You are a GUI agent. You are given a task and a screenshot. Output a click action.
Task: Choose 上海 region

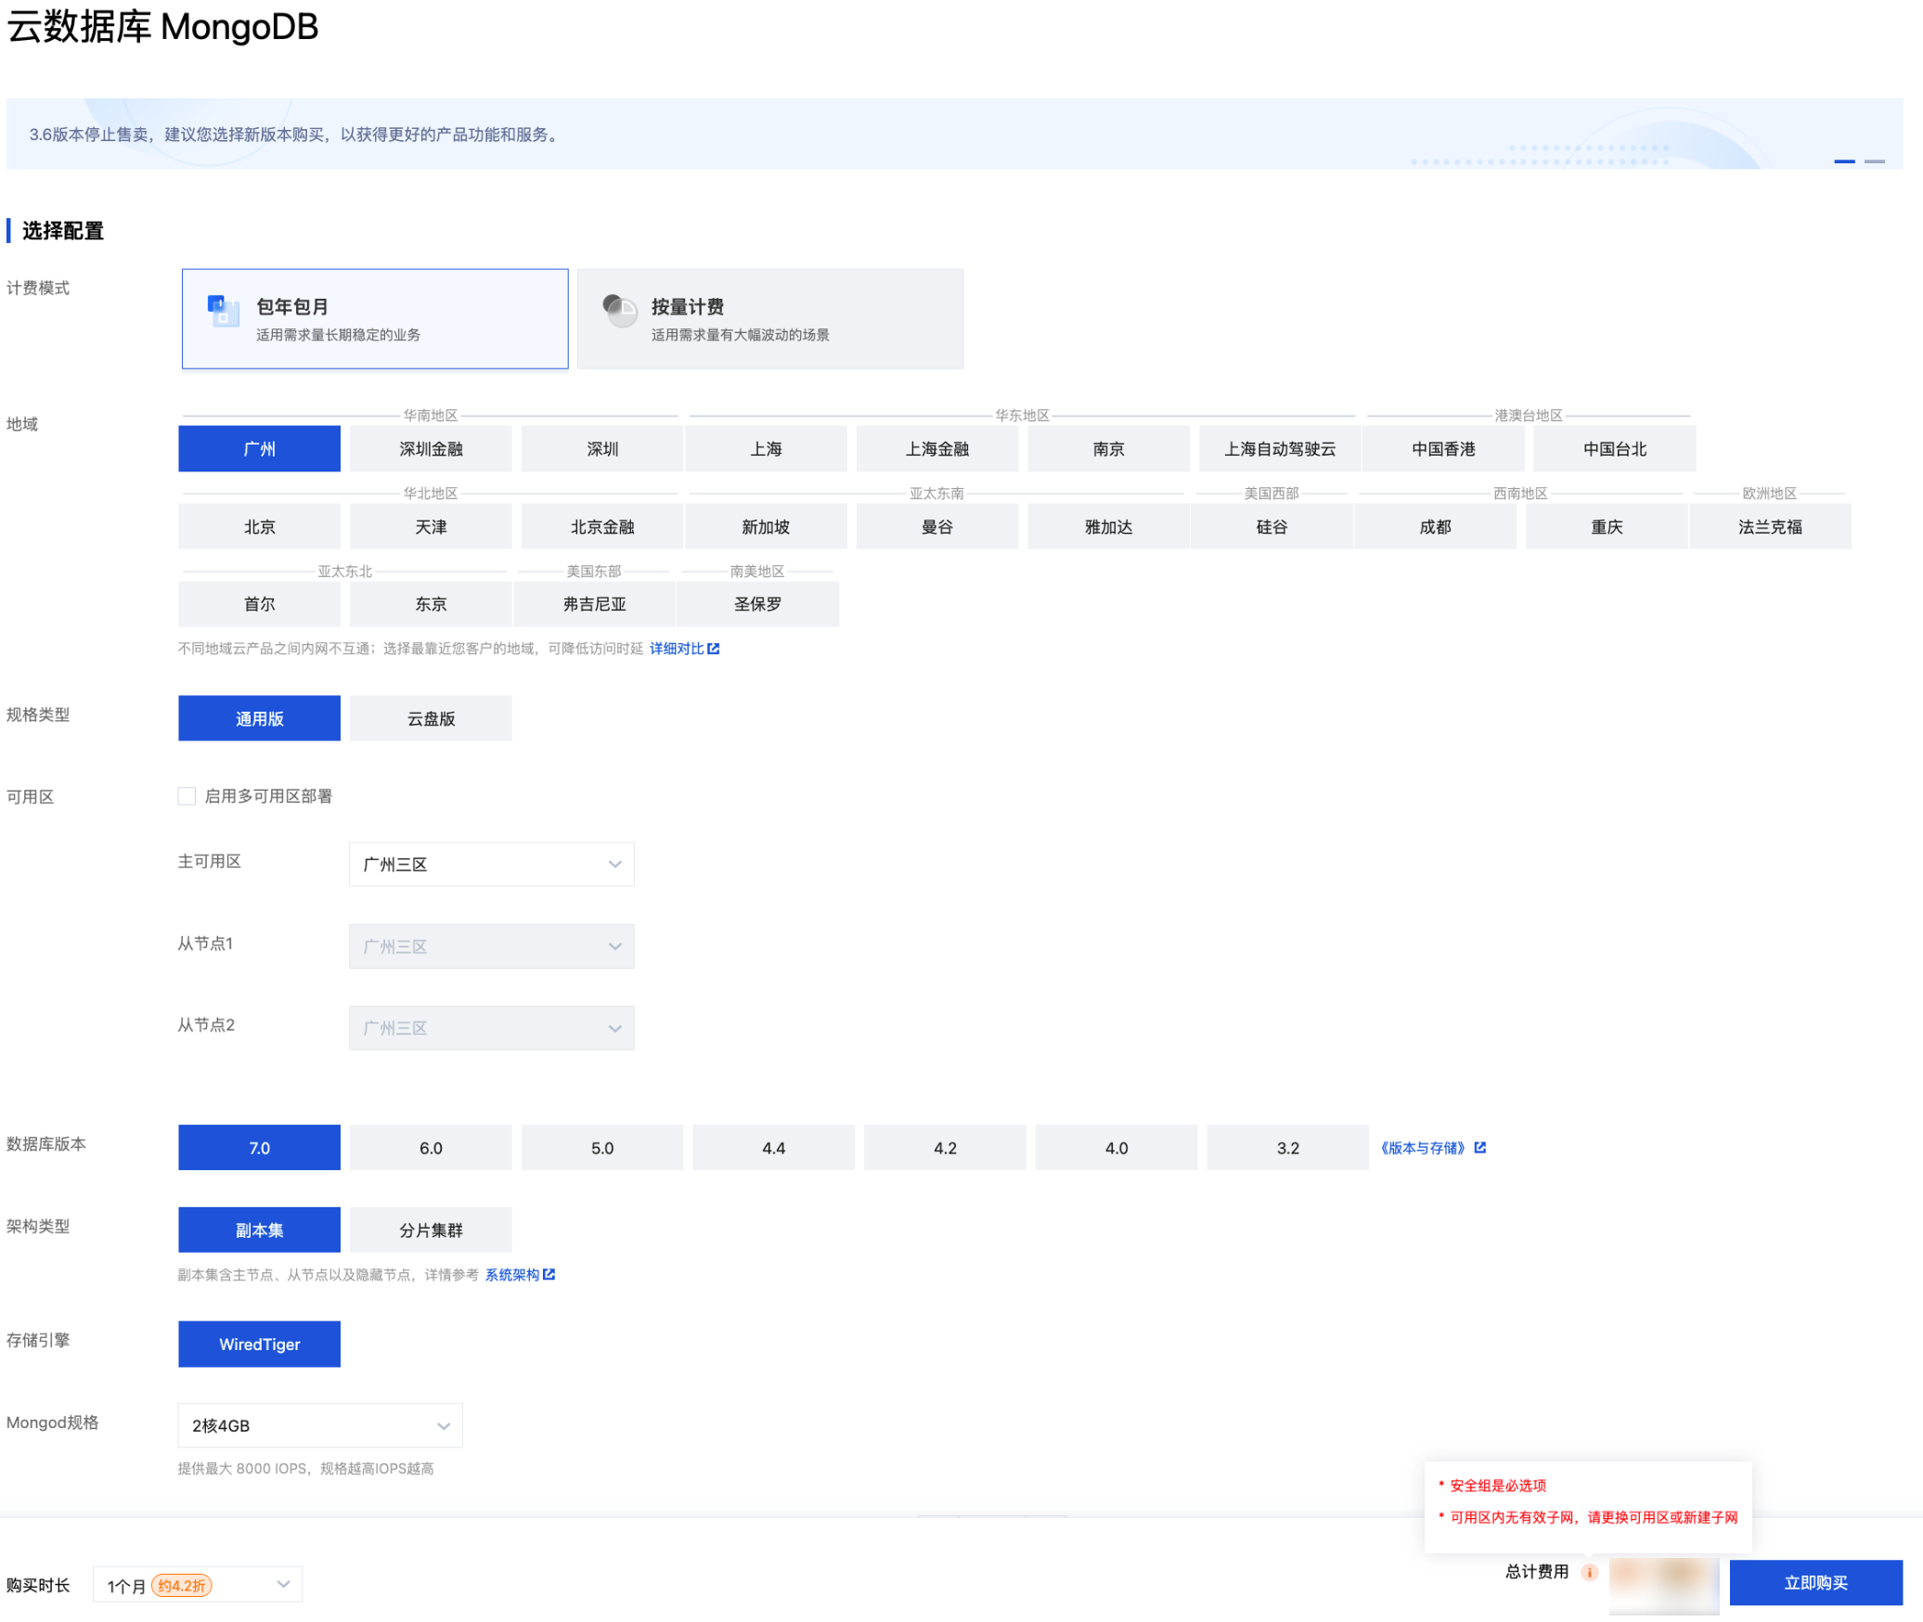coord(766,449)
